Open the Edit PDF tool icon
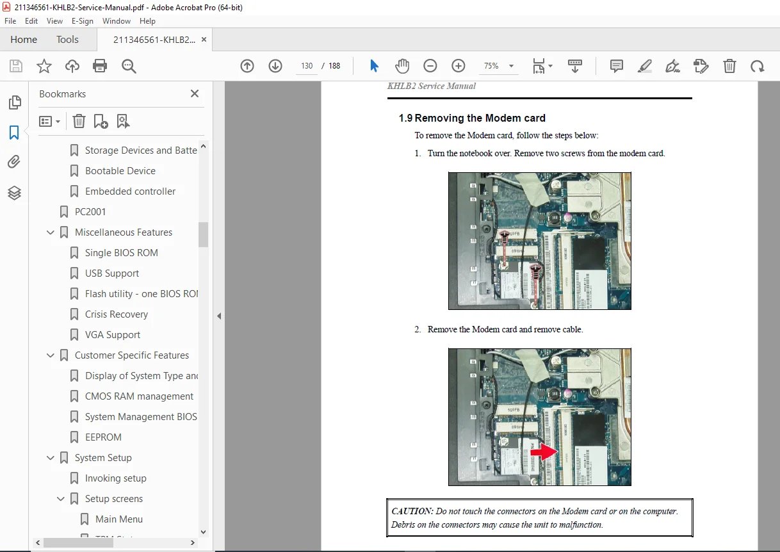 click(x=701, y=66)
